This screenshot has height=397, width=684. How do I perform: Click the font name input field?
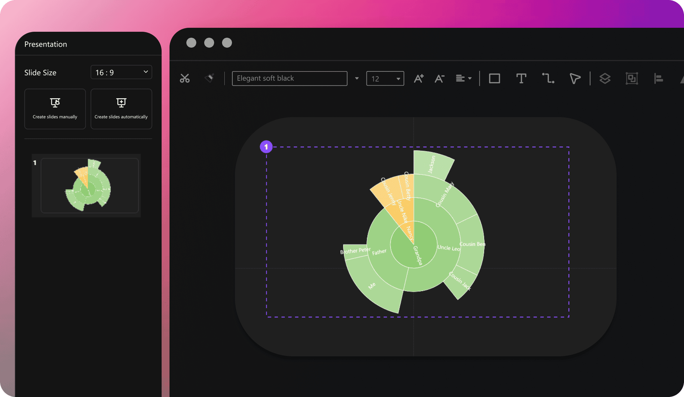291,78
